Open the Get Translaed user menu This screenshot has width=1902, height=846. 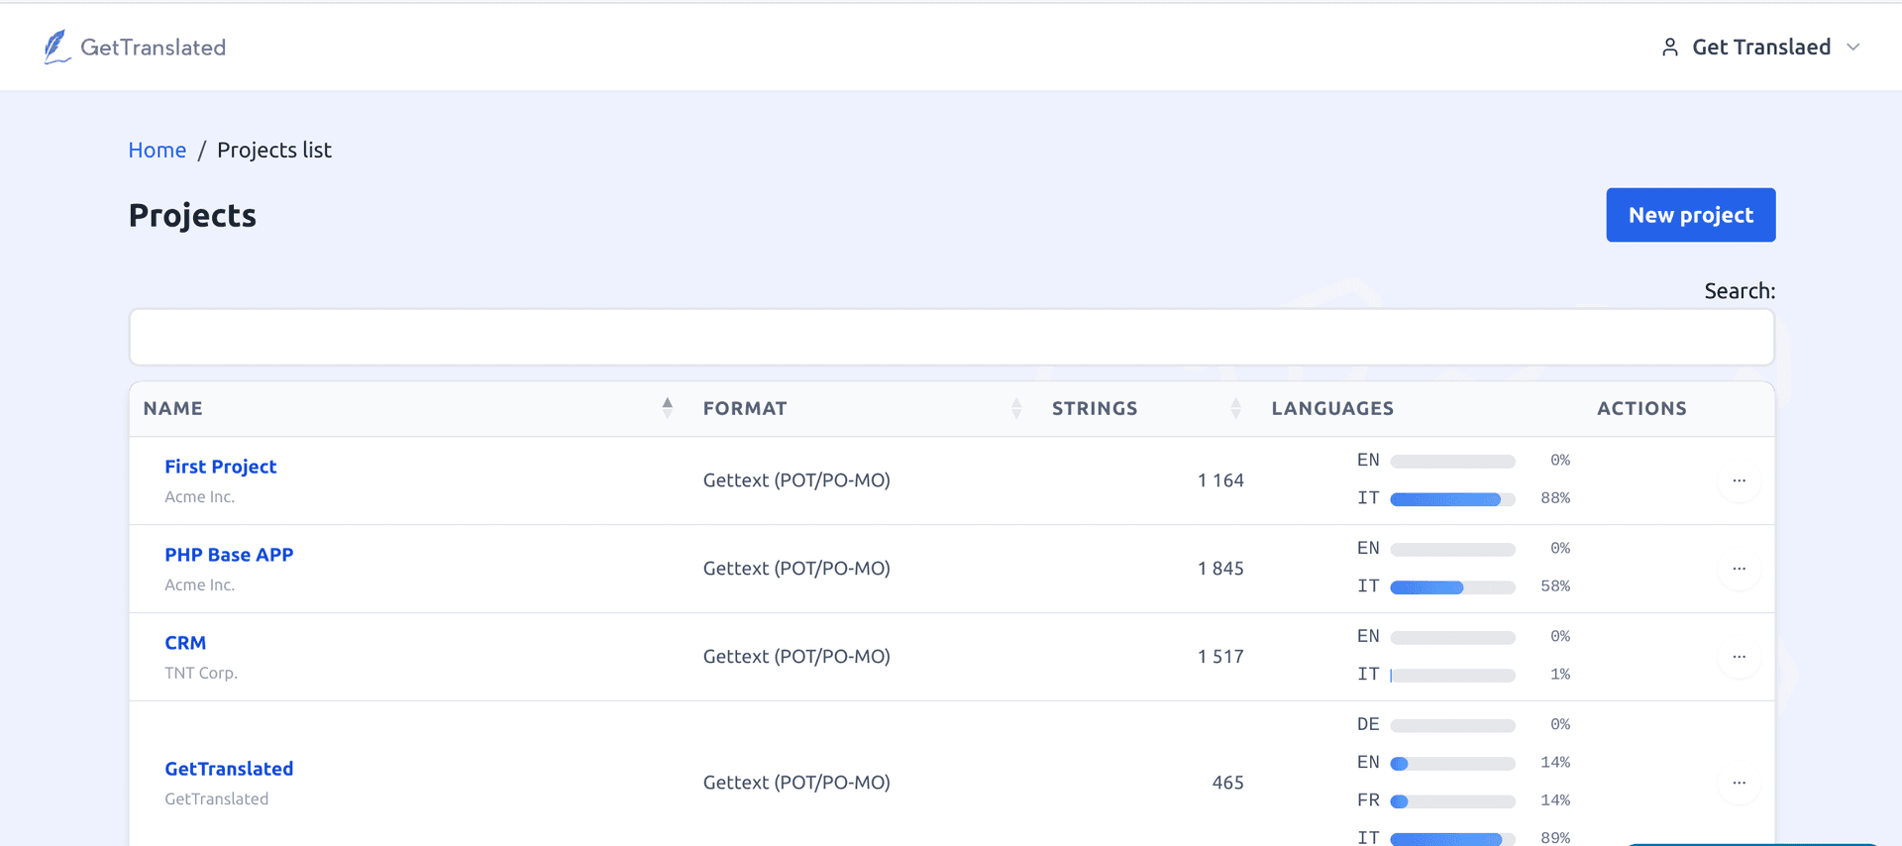click(x=1761, y=47)
